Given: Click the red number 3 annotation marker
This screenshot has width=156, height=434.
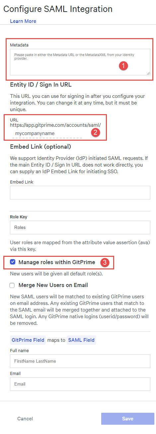Looking at the screenshot, I should tap(105, 262).
